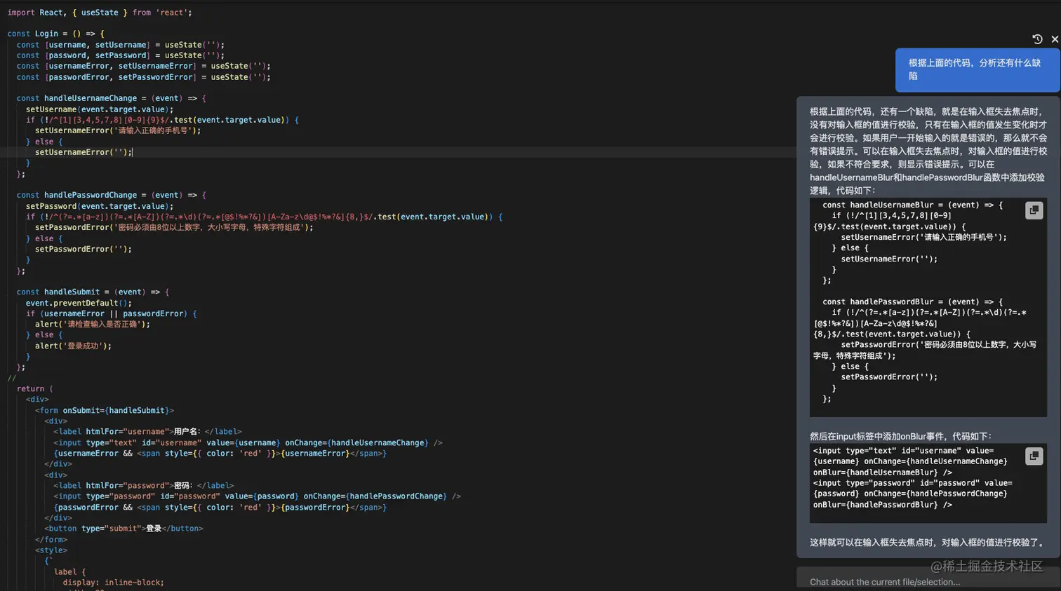Click the "display: inline-block;" line

113,582
